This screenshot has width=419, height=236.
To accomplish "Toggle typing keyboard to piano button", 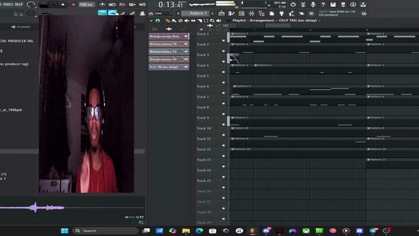I will [x=102, y=13].
